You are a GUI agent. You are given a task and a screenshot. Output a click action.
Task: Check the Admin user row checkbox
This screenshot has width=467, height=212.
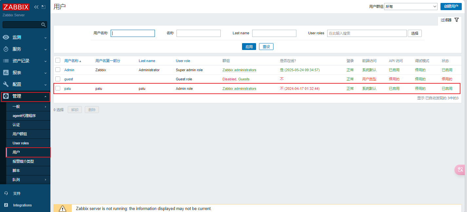[58, 70]
